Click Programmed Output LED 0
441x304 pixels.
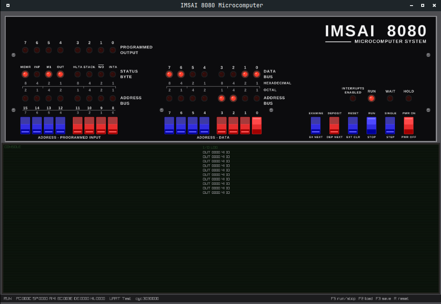(113, 50)
